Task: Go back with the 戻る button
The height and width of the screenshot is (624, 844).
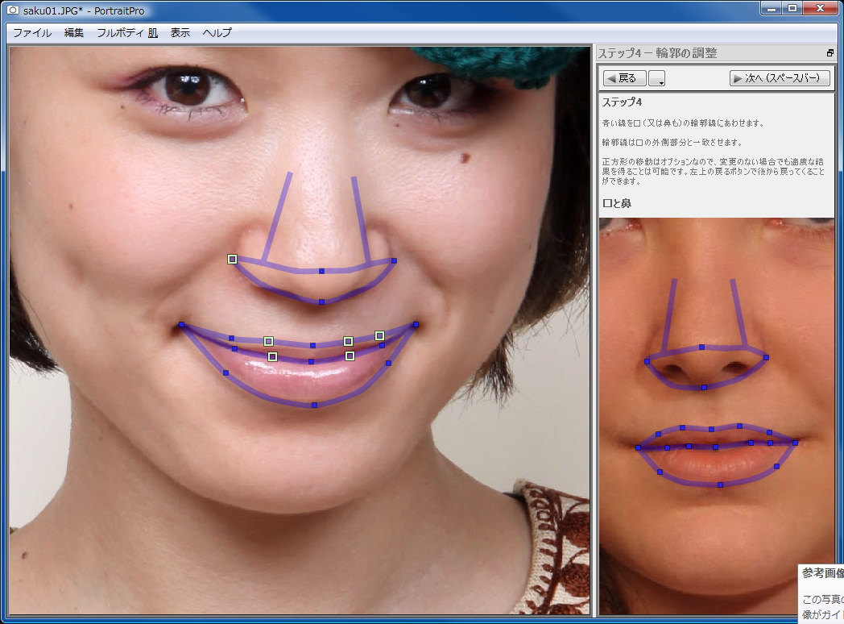Action: point(624,78)
